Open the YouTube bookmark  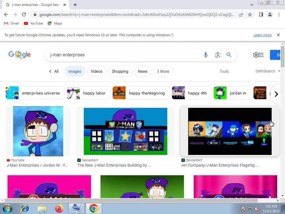coord(33,23)
